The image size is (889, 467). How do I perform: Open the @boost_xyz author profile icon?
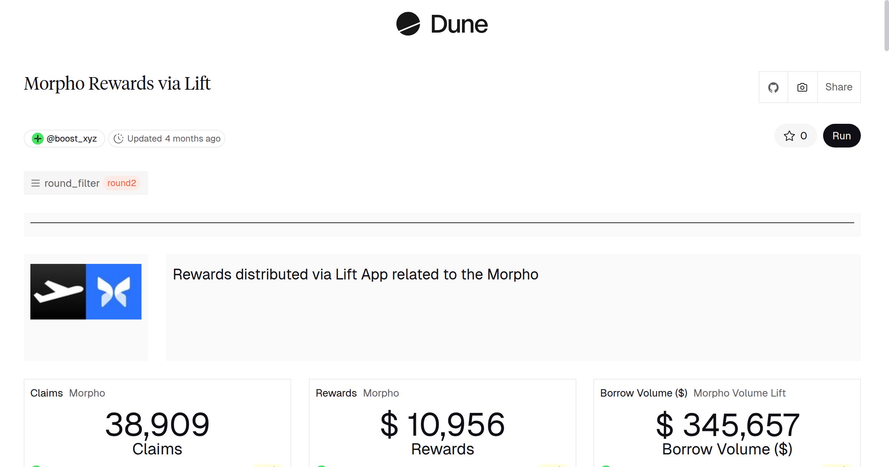[37, 138]
